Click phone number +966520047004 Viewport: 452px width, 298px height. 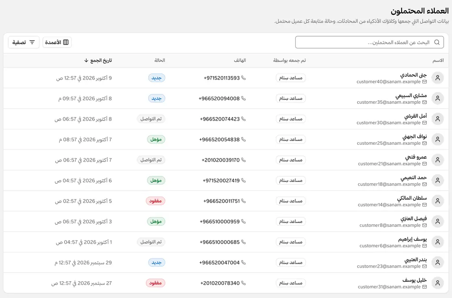coord(219,263)
